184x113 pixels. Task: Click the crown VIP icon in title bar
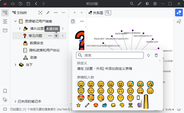5,4
